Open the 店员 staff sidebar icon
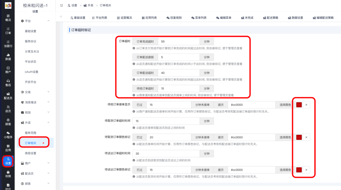Viewport: 341px width, 190px height. [8, 109]
